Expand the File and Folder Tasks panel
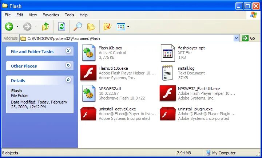 (x=68, y=51)
